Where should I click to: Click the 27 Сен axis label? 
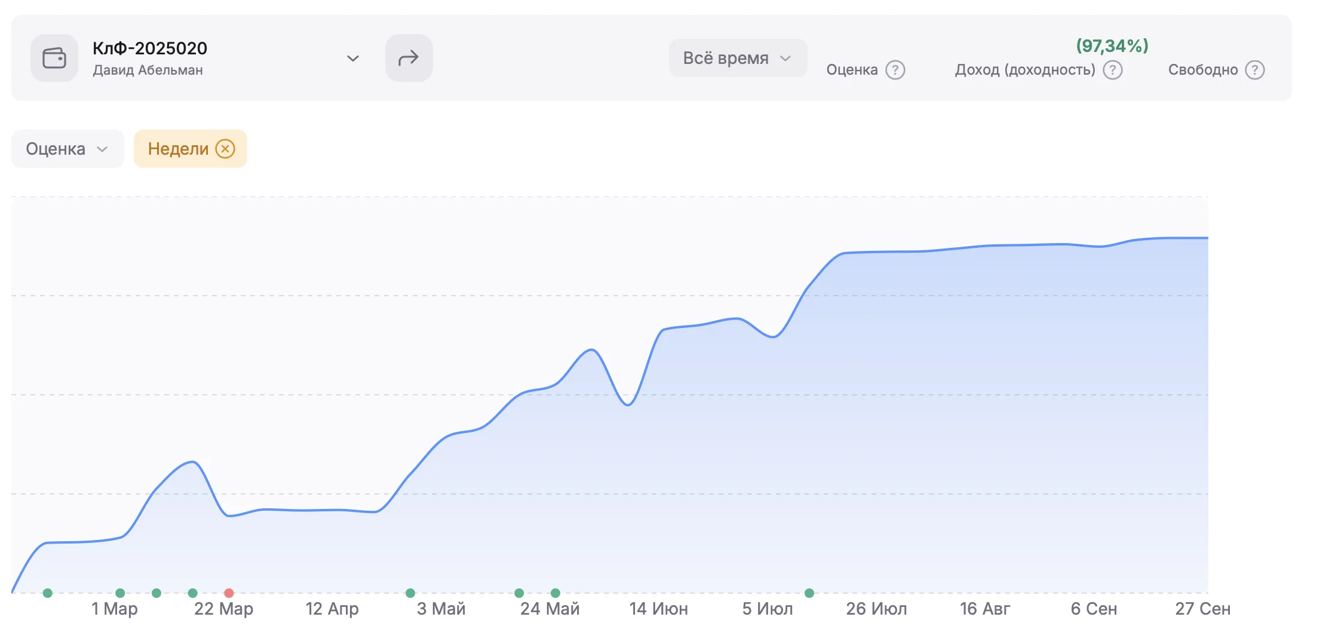[1203, 609]
